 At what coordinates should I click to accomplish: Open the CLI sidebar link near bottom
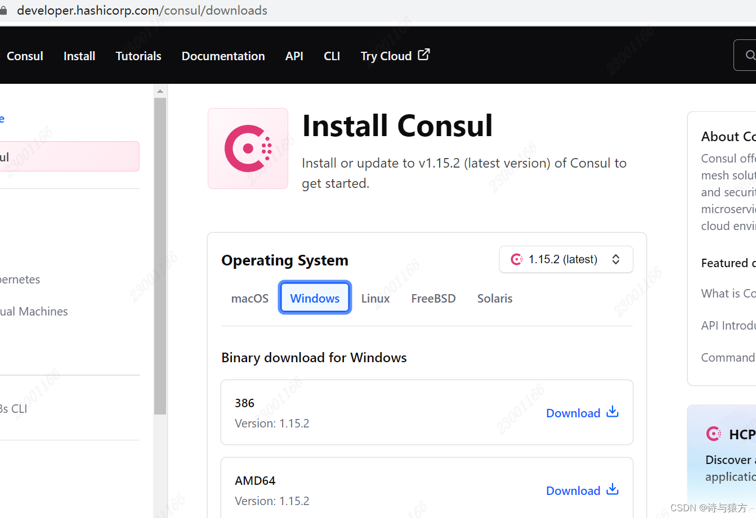click(x=14, y=409)
